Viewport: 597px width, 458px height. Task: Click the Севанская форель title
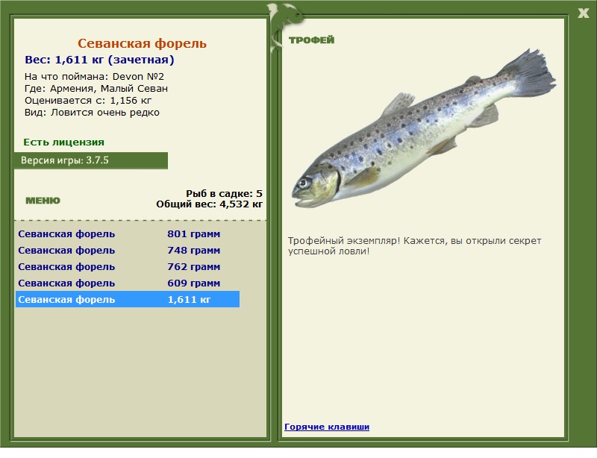click(142, 43)
